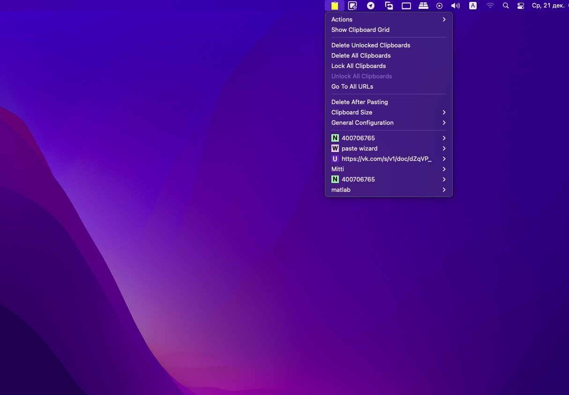Image resolution: width=569 pixels, height=395 pixels.
Task: Choose Delete Unlocked Clipboards
Action: [370, 45]
